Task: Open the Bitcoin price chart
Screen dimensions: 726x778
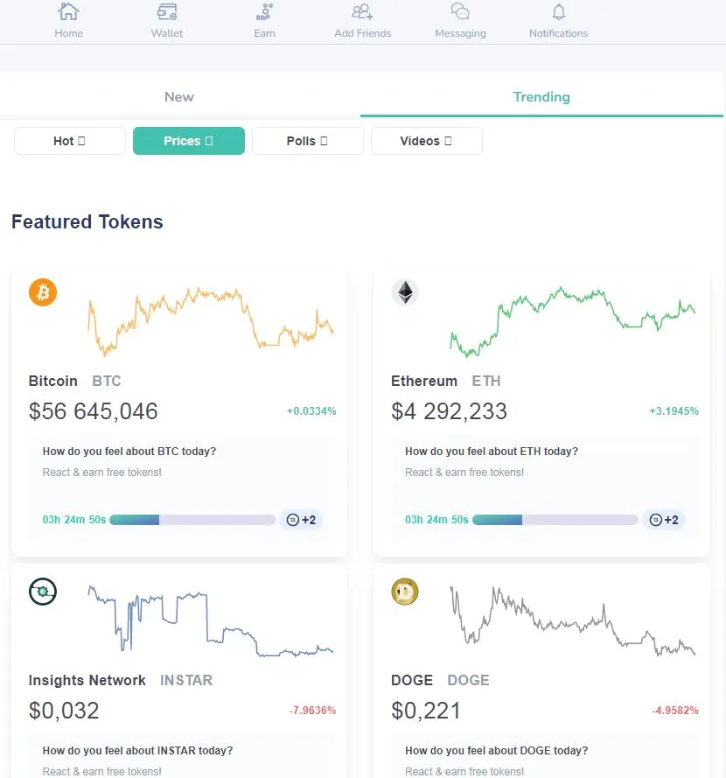Action: coord(211,321)
